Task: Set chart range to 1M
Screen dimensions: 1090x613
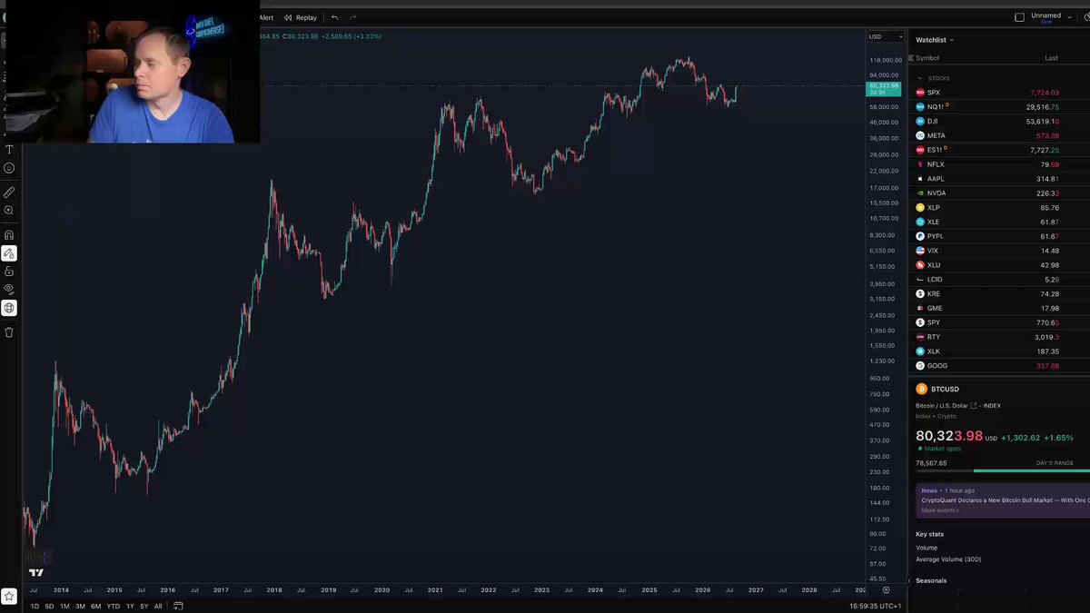Action: point(65,606)
